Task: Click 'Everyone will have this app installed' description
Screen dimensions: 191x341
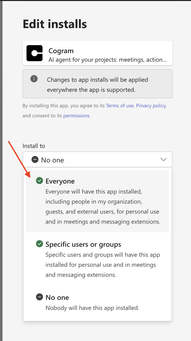Action: 103,207
